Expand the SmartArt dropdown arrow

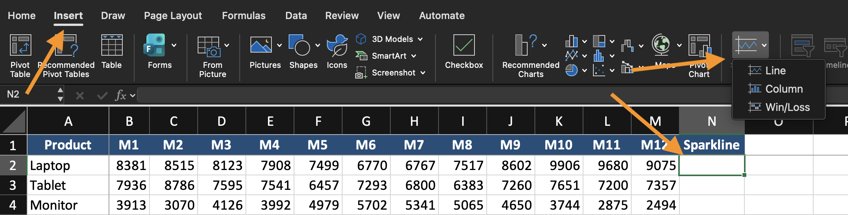click(414, 56)
